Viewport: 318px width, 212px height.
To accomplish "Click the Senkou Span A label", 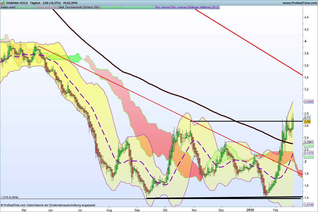I will point(111,7).
